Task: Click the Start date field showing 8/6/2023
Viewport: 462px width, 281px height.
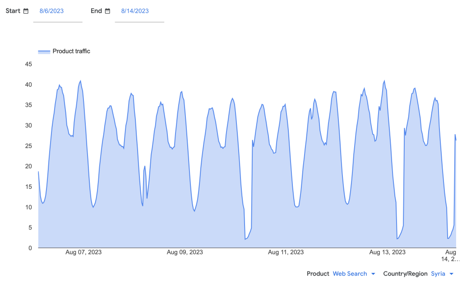Action: point(52,11)
